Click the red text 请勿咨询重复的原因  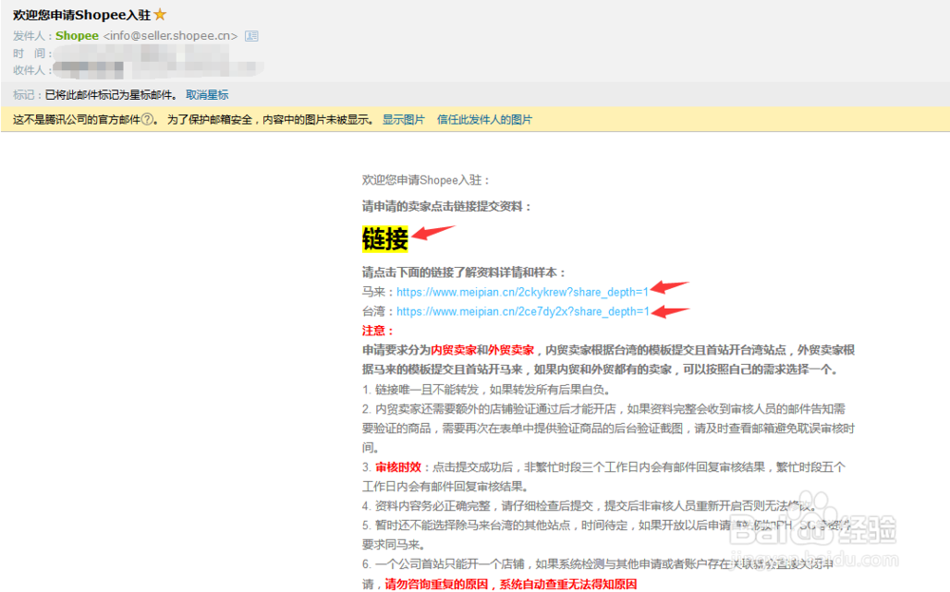436,584
